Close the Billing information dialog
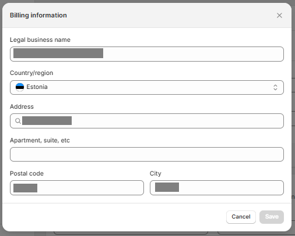This screenshot has height=236, width=295. click(279, 16)
